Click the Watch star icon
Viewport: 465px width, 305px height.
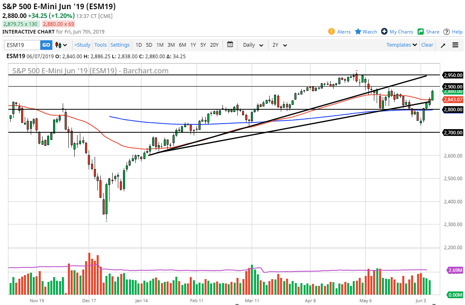point(358,31)
